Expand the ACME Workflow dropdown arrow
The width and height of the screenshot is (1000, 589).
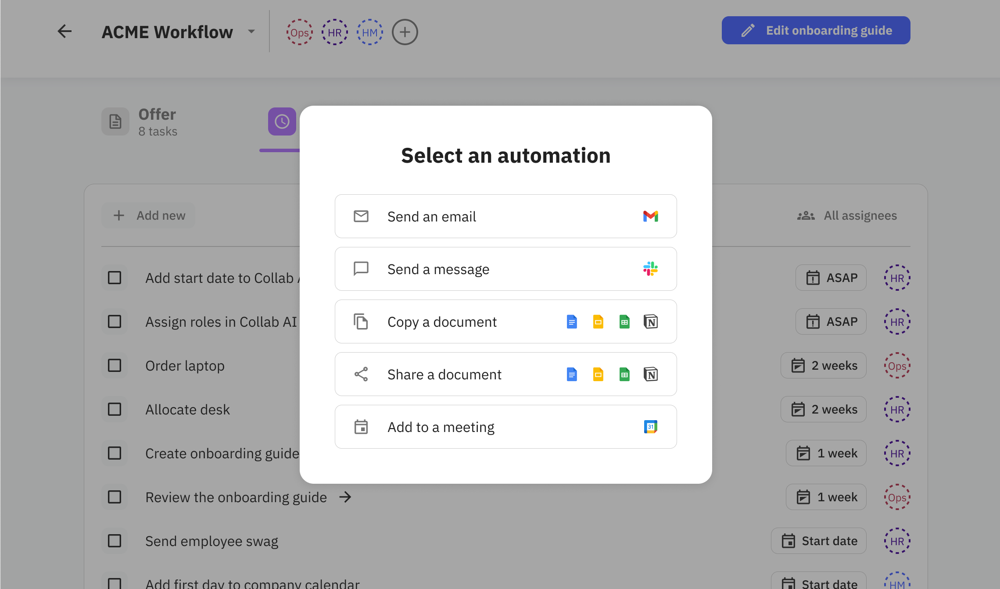point(251,32)
